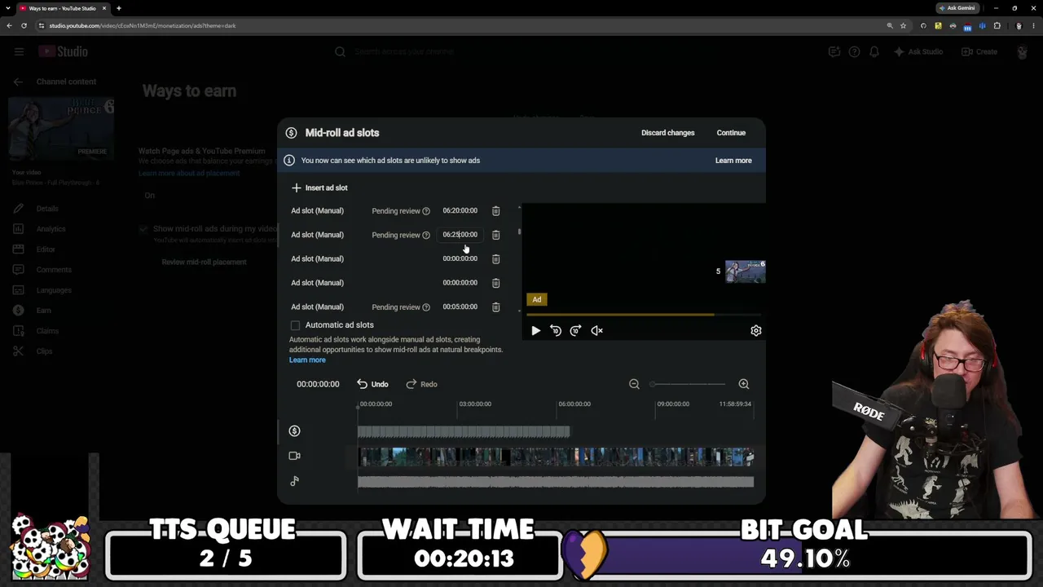Click the YouTube Studio logo
The height and width of the screenshot is (587, 1043).
(x=64, y=51)
